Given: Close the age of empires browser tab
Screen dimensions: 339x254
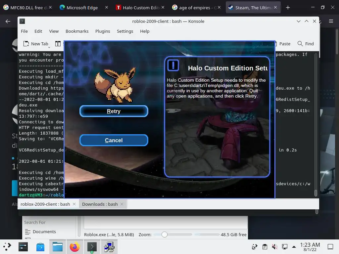Looking at the screenshot, I should click(x=219, y=7).
